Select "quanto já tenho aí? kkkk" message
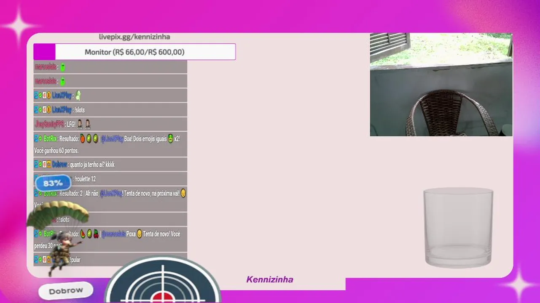The height and width of the screenshot is (303, 540). click(x=92, y=165)
